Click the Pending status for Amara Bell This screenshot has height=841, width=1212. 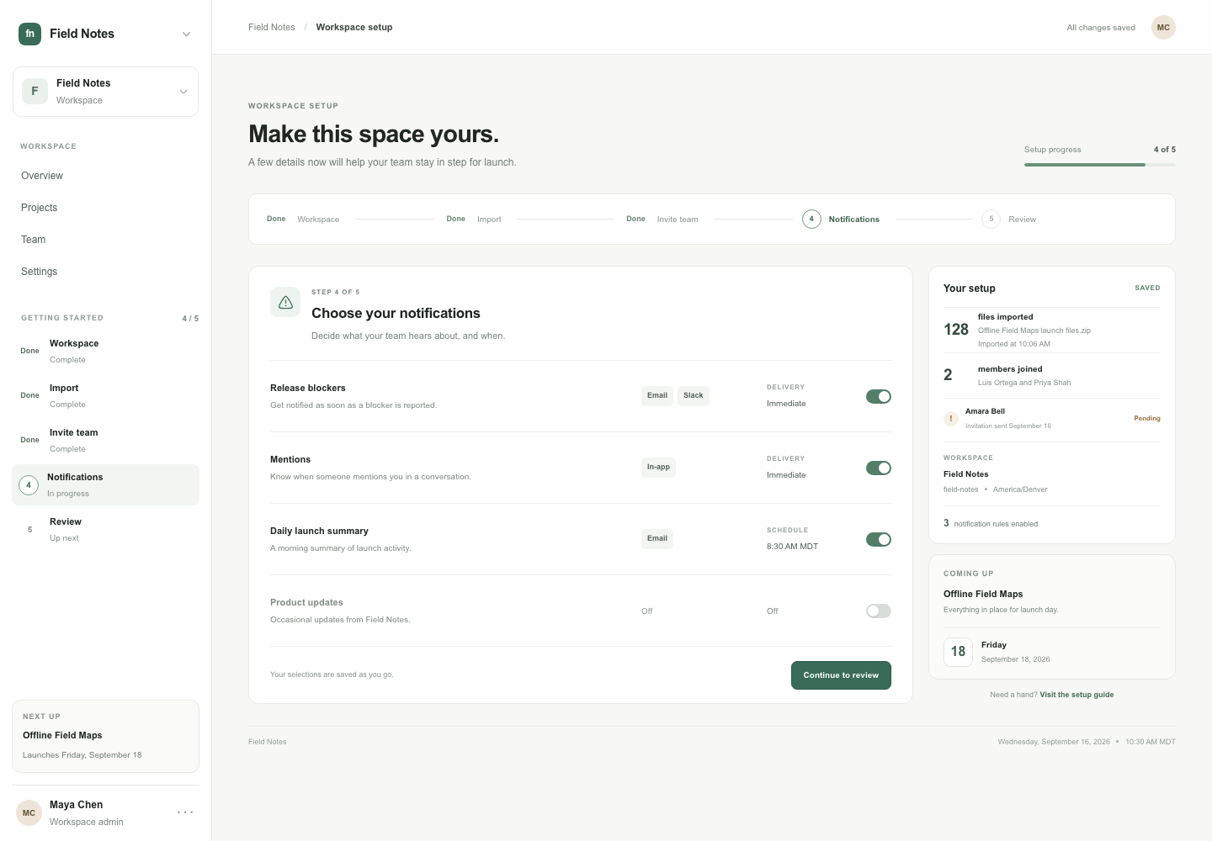(1146, 418)
